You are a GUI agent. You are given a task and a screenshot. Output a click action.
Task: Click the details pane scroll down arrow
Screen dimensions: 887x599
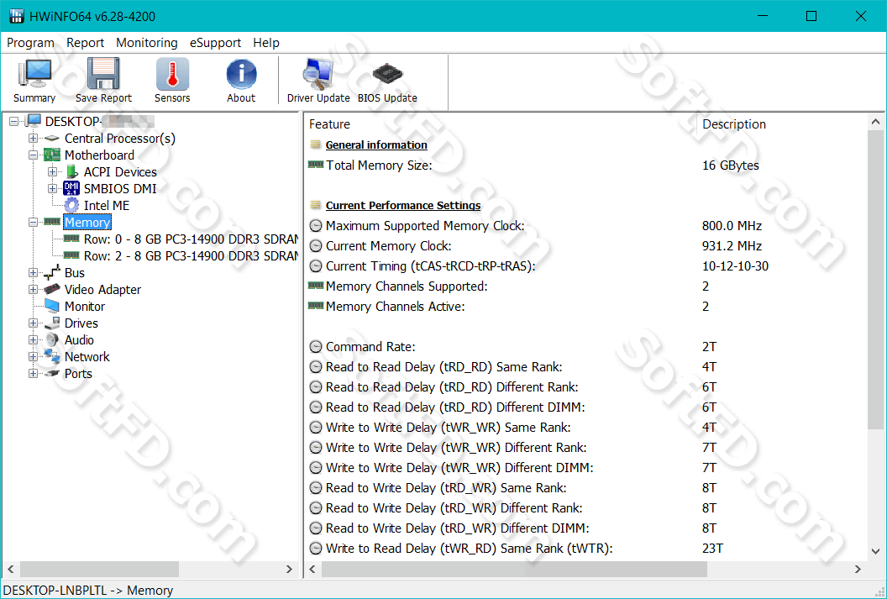click(x=875, y=551)
